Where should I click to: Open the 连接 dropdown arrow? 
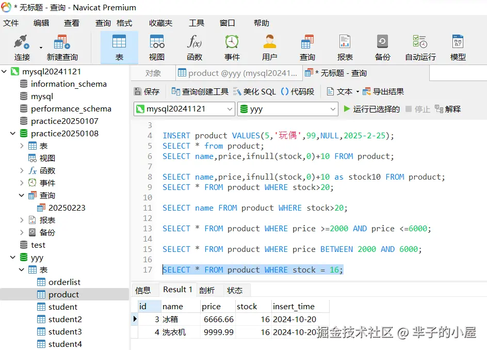pyautogui.click(x=41, y=47)
